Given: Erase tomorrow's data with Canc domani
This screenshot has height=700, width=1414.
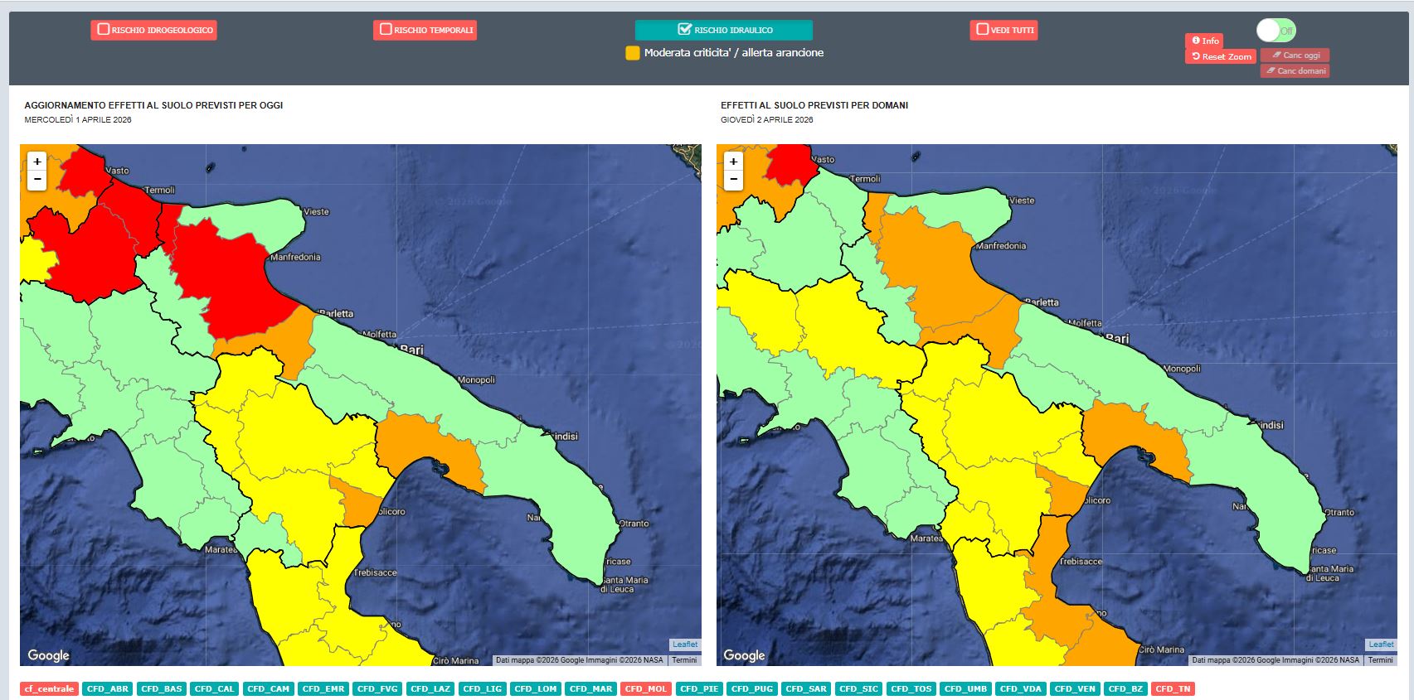Looking at the screenshot, I should pyautogui.click(x=1295, y=71).
